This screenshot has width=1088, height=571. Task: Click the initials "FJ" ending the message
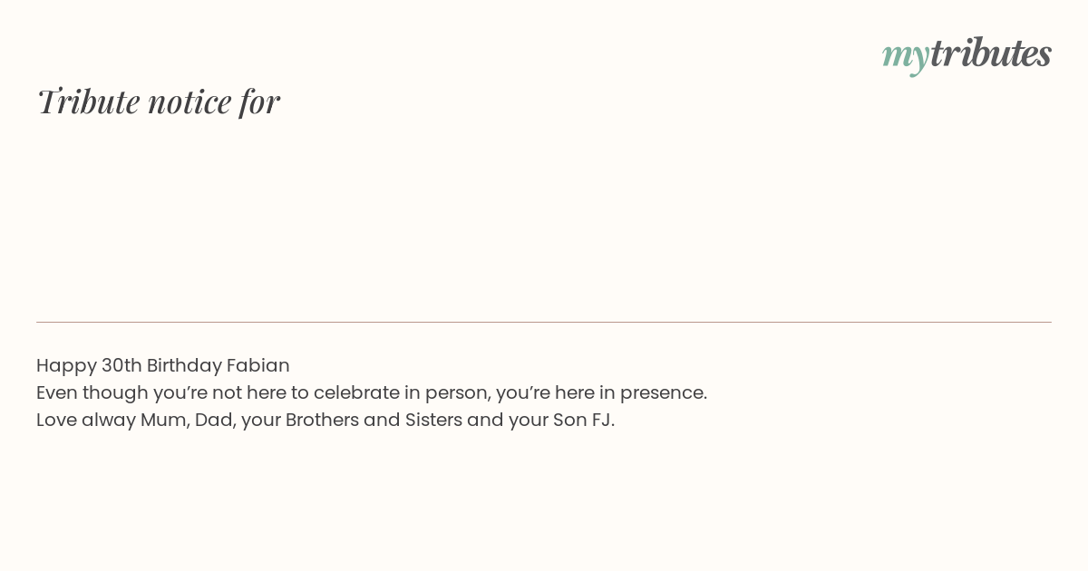click(601, 420)
